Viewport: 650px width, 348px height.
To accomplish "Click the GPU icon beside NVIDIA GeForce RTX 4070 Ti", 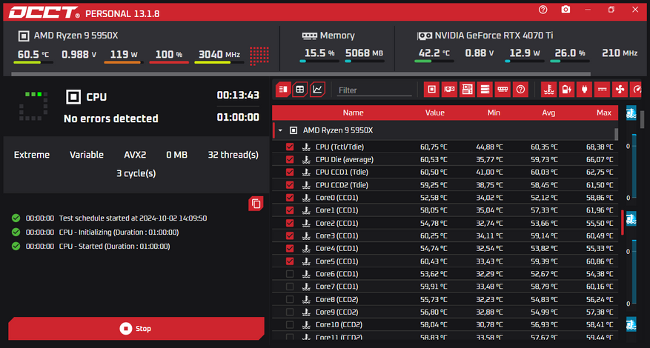I will pyautogui.click(x=425, y=36).
